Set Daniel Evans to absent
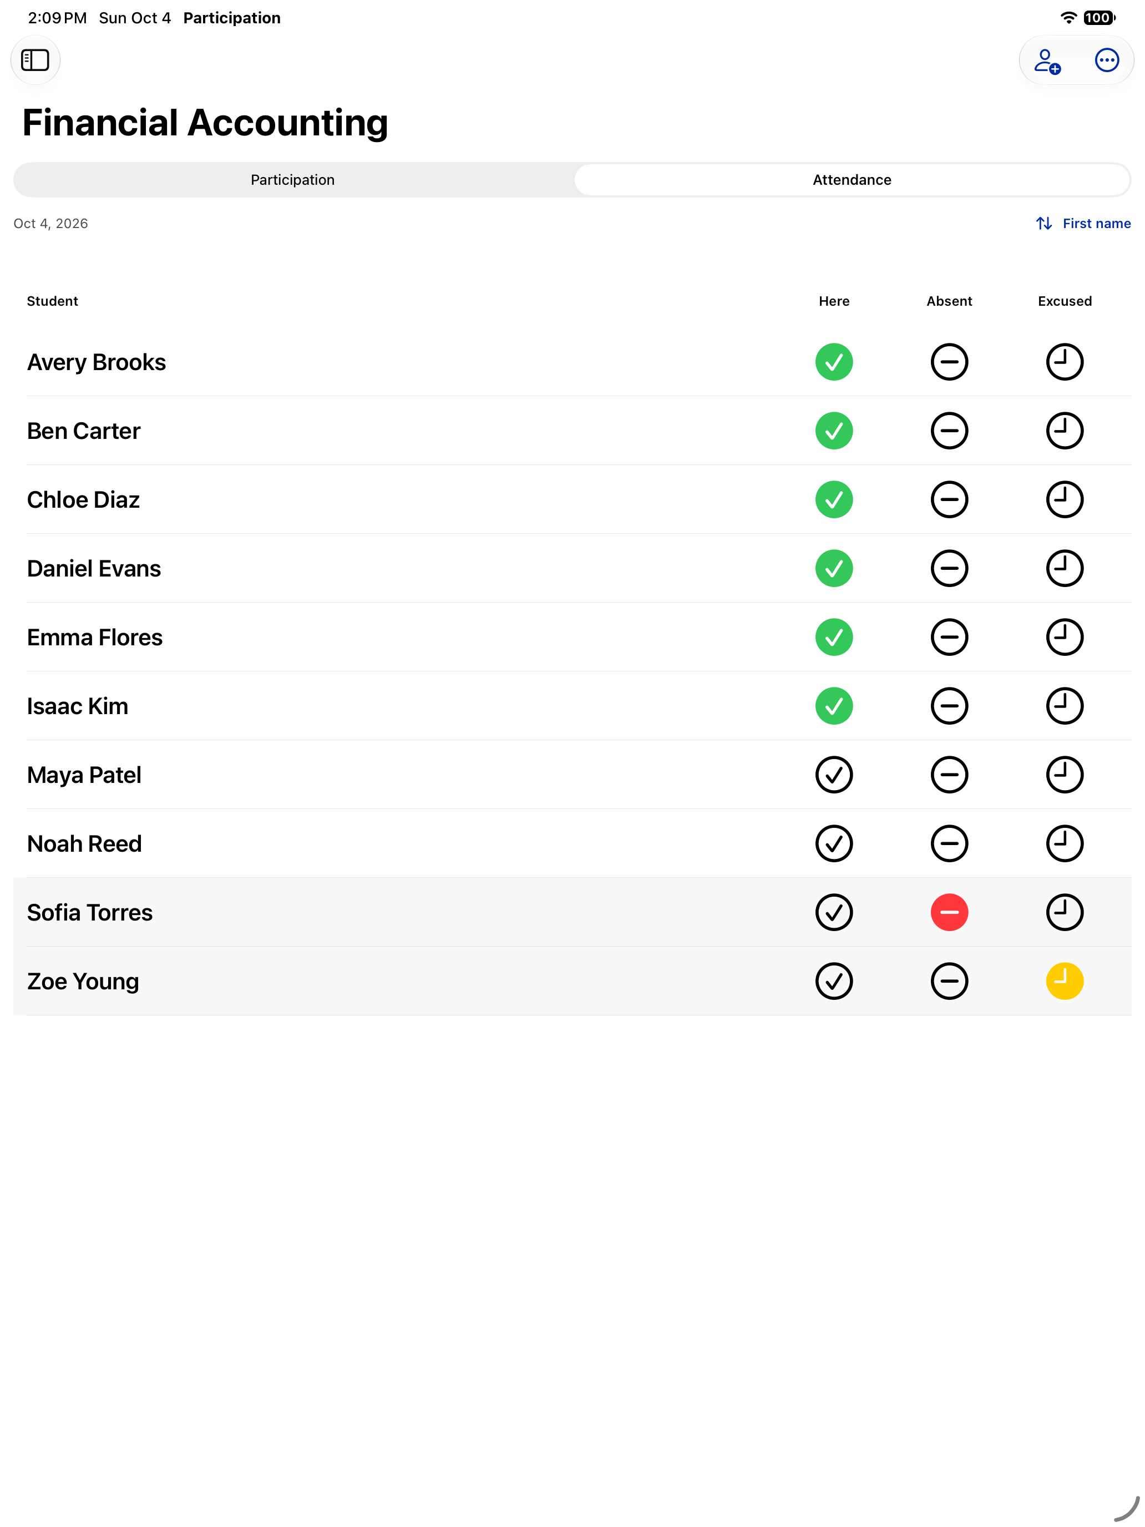 pos(949,568)
